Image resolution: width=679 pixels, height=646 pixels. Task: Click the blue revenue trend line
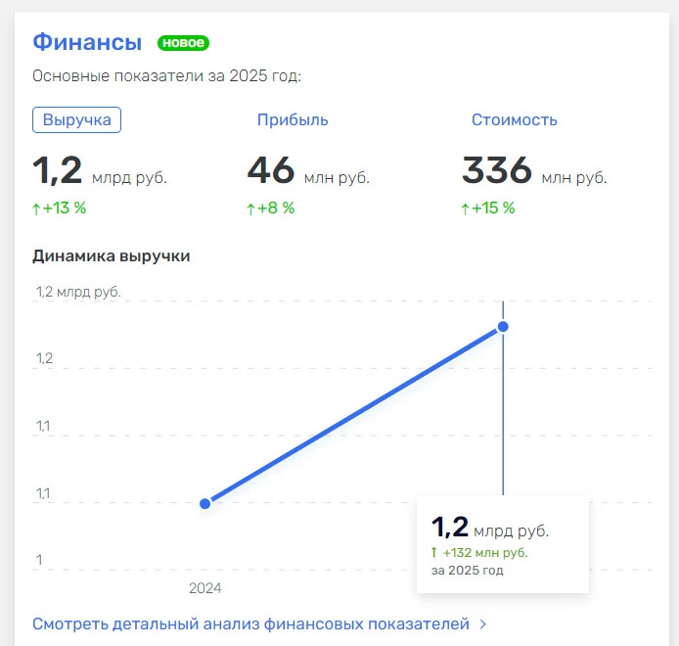click(352, 416)
